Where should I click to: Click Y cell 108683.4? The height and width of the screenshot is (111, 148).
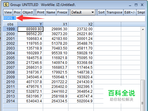(x=30, y=39)
